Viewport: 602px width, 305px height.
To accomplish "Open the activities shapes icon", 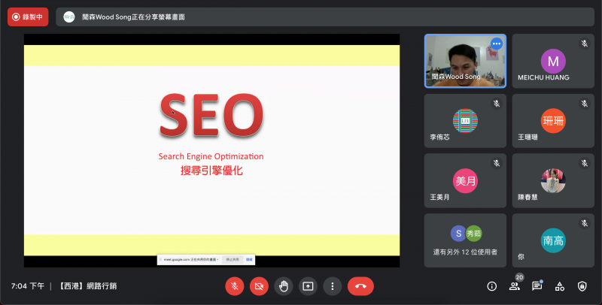I will (559, 286).
